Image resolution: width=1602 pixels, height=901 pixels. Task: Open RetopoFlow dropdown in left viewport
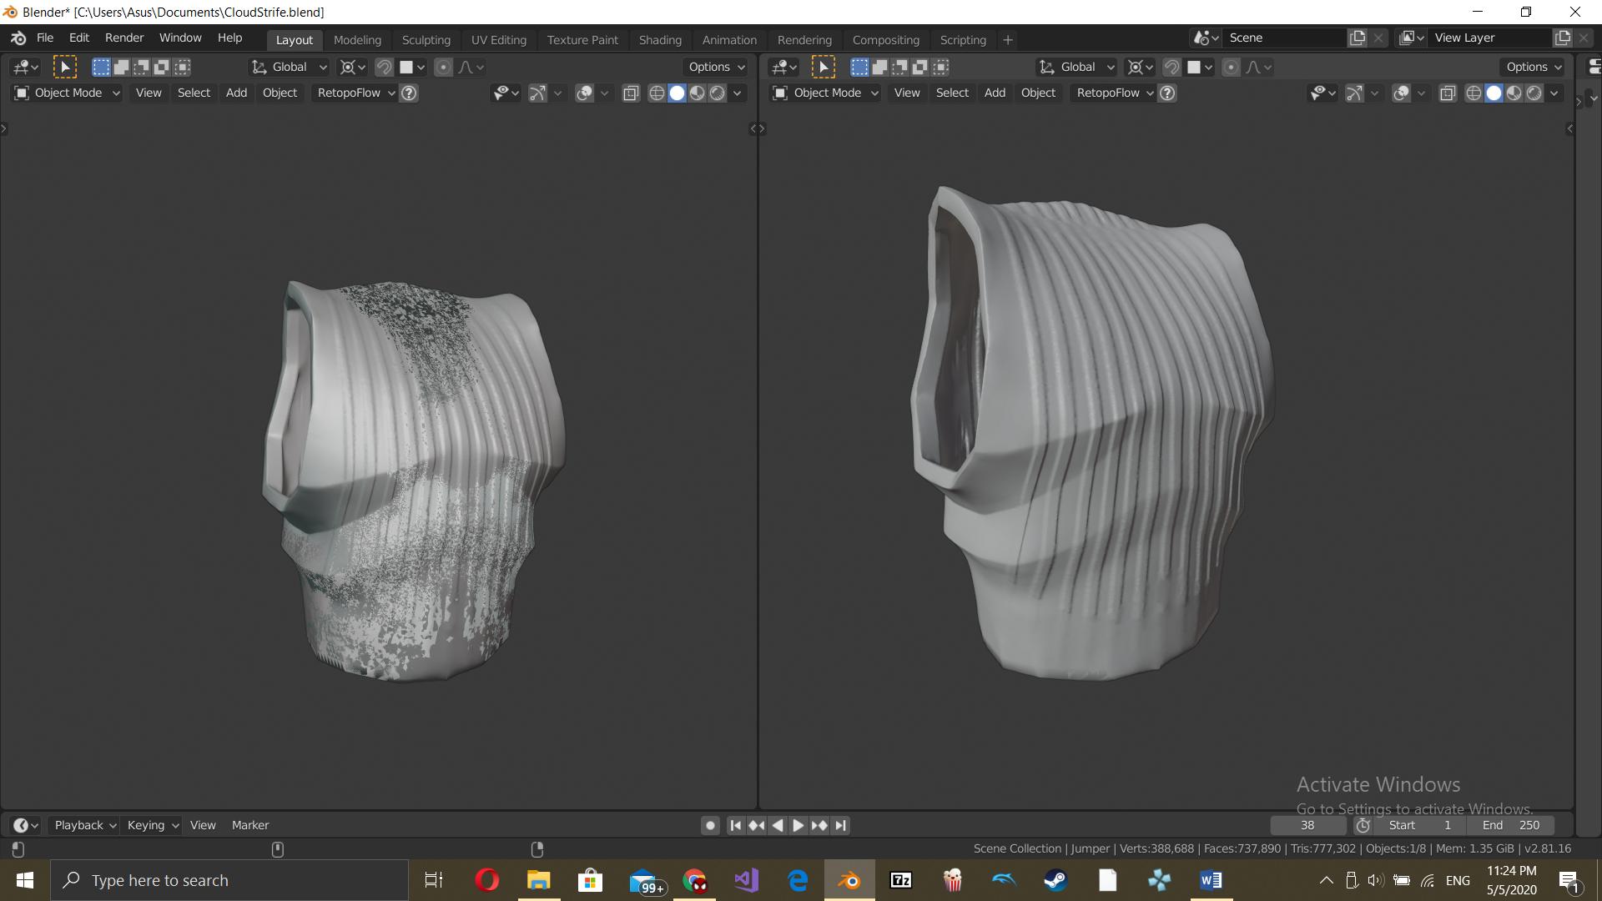point(355,93)
